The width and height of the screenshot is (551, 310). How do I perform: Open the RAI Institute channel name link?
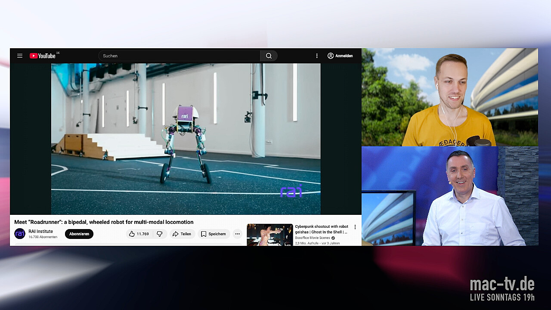(41, 232)
